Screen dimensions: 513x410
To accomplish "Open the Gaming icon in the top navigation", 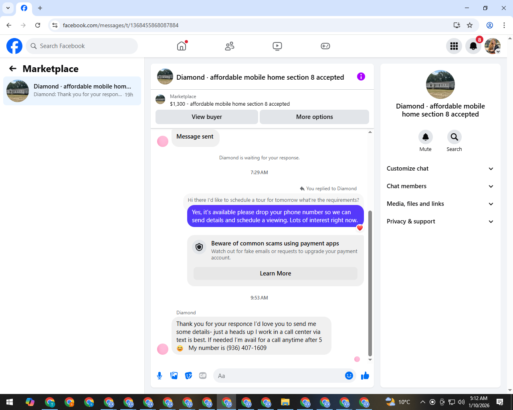I will point(325,46).
